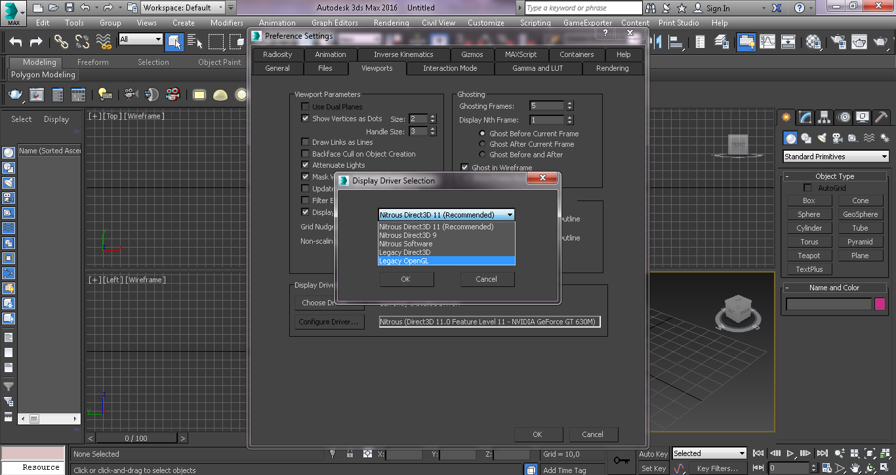Viewport: 896px width, 475px height.
Task: Collapse the Object Type rollout
Action: pyautogui.click(x=834, y=176)
